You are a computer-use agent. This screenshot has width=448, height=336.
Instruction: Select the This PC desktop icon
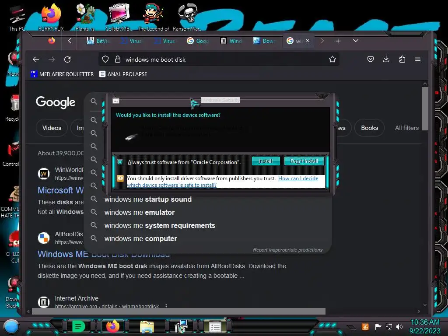click(17, 17)
